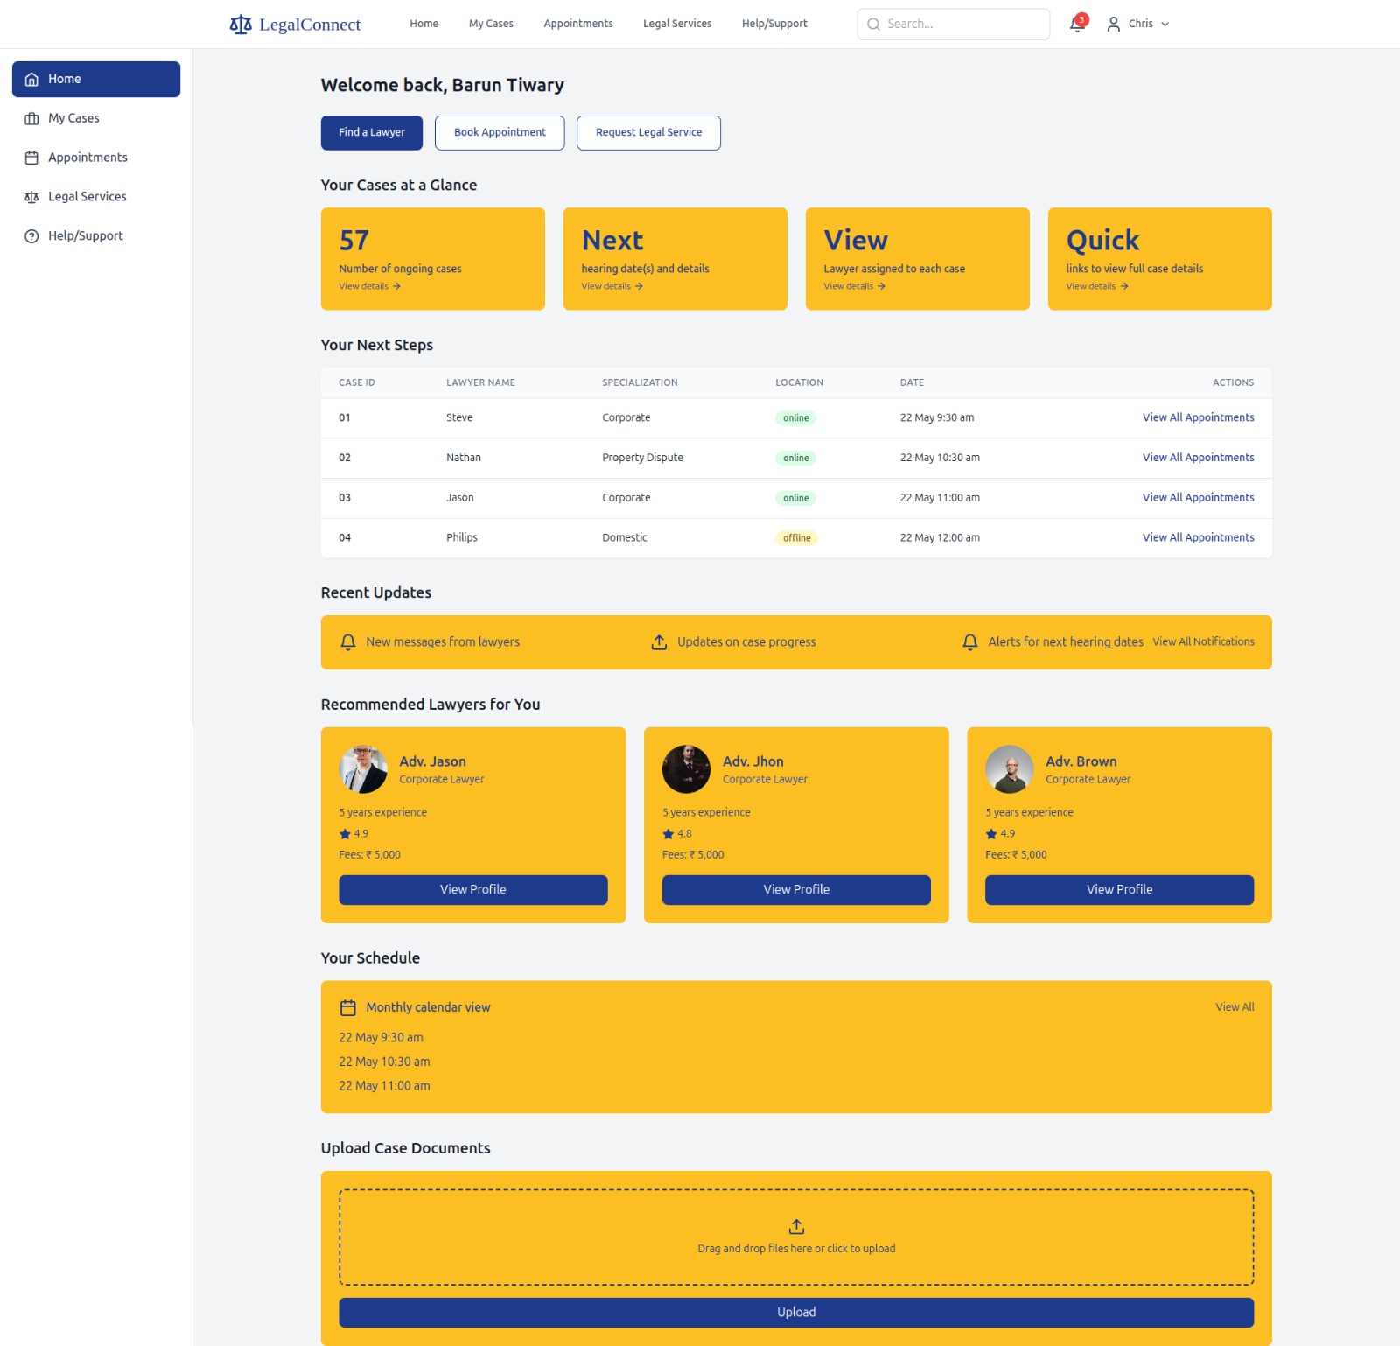Image resolution: width=1400 pixels, height=1346 pixels.
Task: Expand the Chris account dropdown chevron
Action: (1165, 25)
